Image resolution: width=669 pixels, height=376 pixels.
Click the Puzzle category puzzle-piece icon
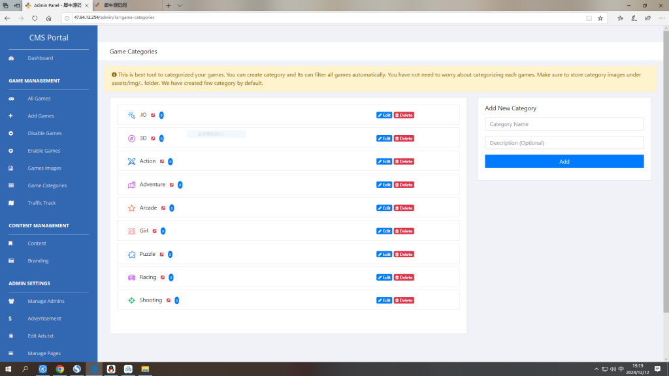pyautogui.click(x=131, y=254)
